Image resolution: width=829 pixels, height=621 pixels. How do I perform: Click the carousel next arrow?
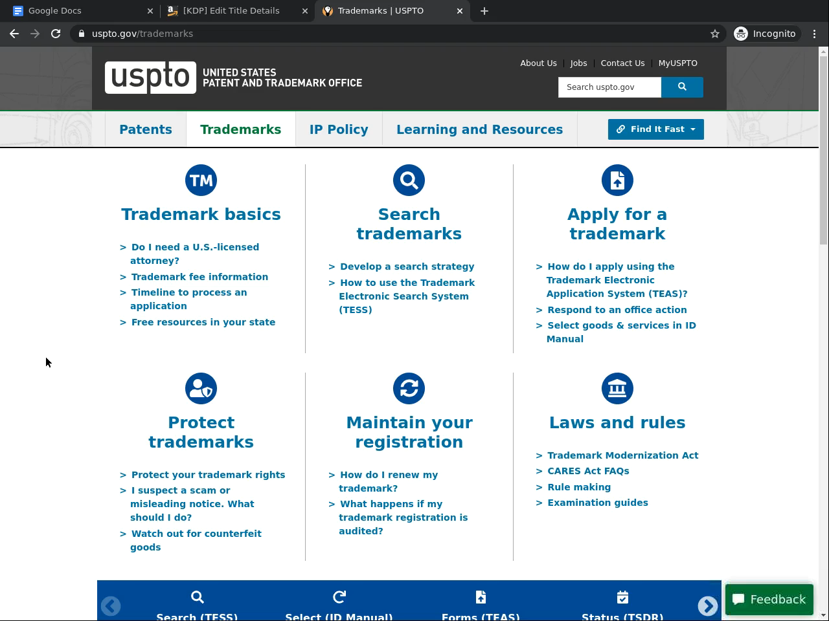click(708, 606)
